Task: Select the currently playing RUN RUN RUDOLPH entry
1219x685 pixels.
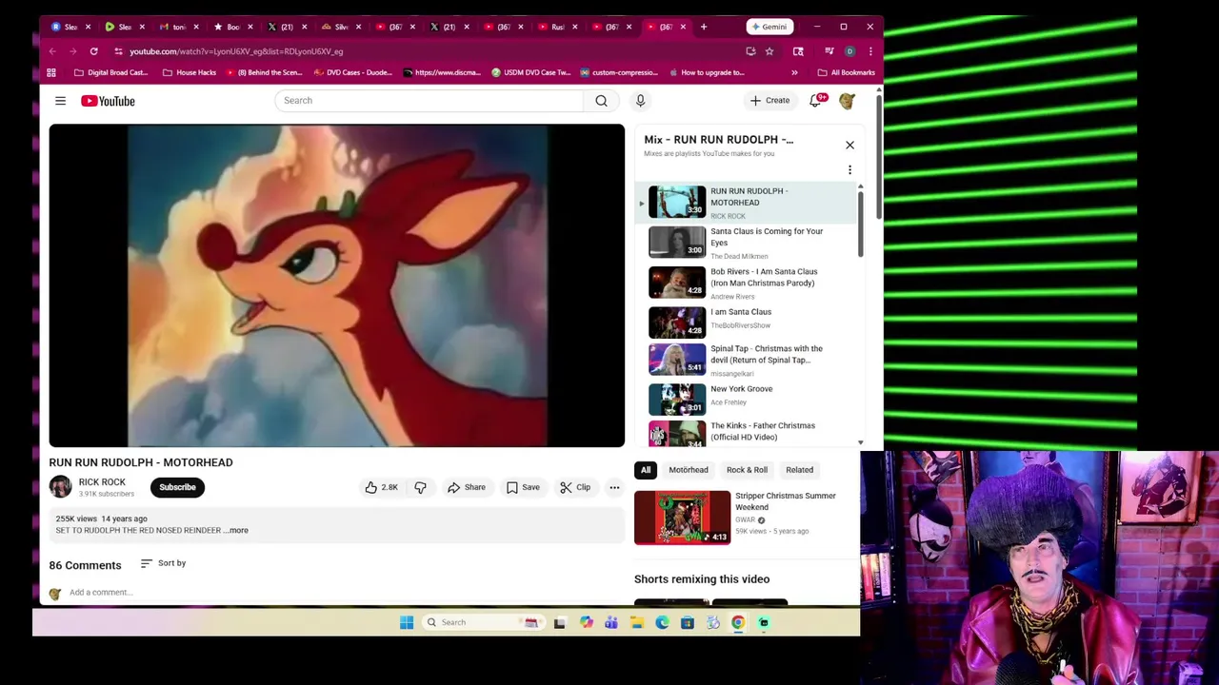Action: tap(748, 202)
